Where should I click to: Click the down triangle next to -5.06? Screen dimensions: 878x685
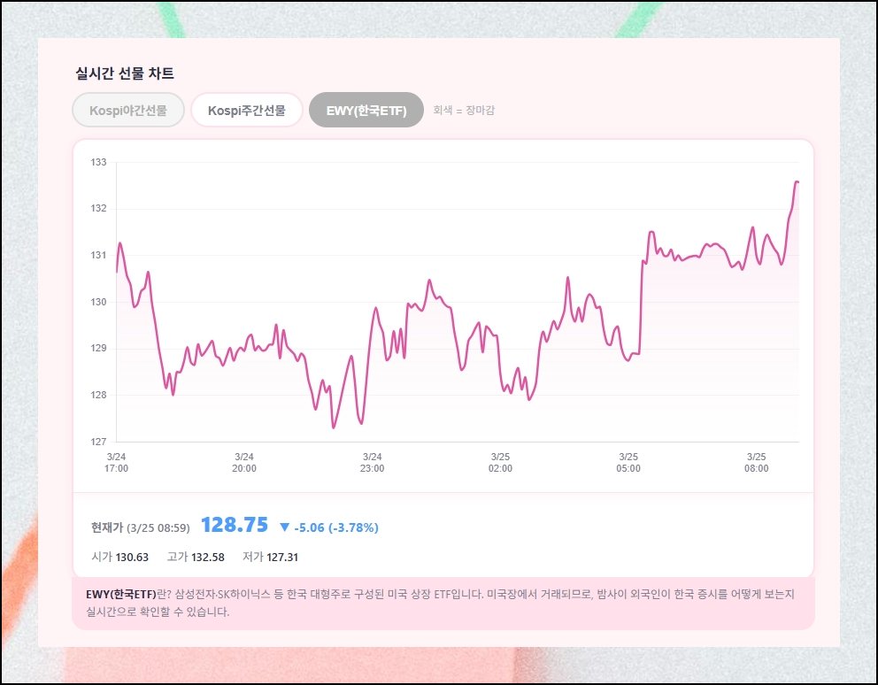pos(284,527)
